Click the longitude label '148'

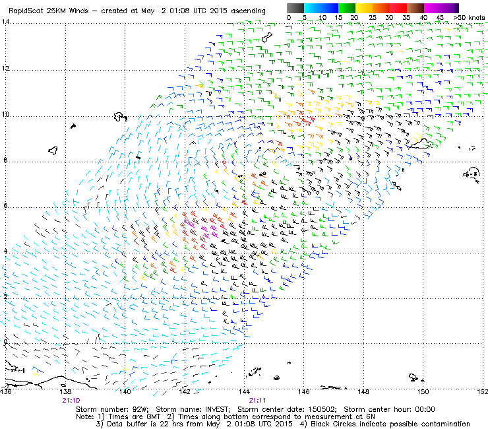click(x=363, y=391)
